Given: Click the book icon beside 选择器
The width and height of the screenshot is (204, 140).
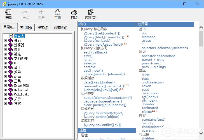Looking at the screenshot, I should [x=11, y=45].
